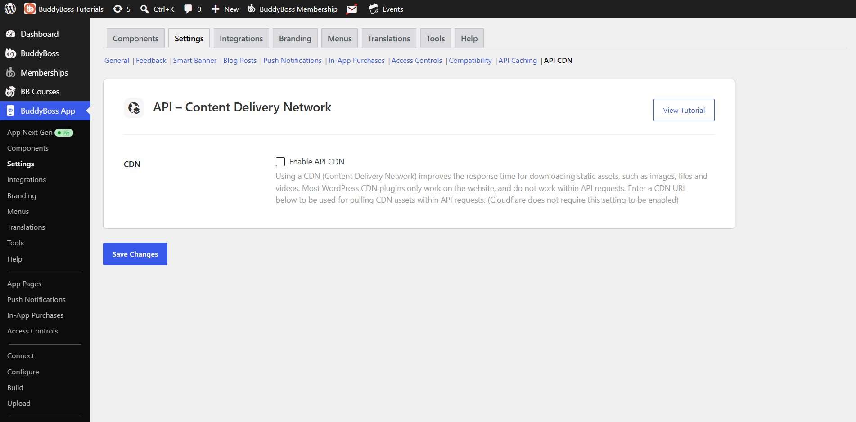The height and width of the screenshot is (422, 856).
Task: Click the green Live badge
Action: tap(64, 133)
